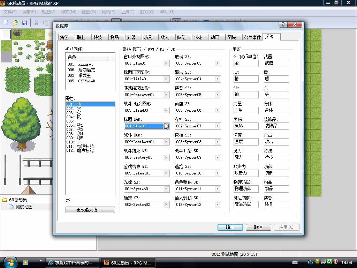Click the 取消 button in dialog
Screen dimensions: 357x268
(x=258, y=227)
